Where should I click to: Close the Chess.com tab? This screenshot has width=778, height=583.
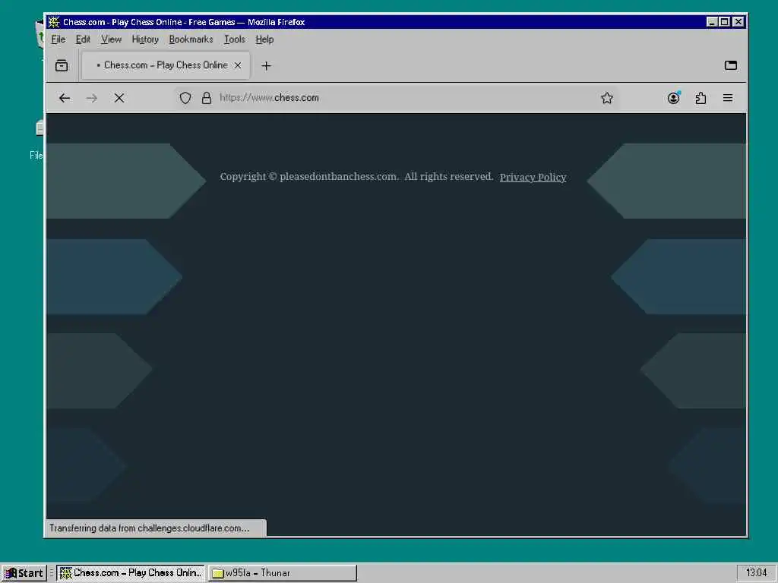point(238,65)
